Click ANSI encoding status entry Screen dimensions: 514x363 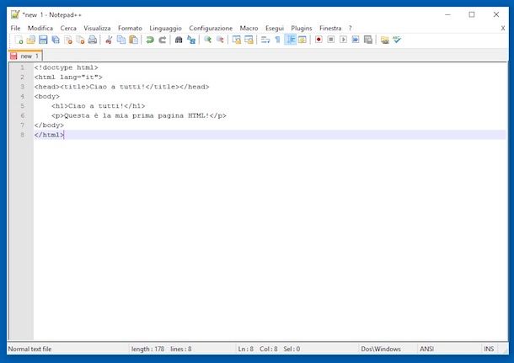point(427,349)
